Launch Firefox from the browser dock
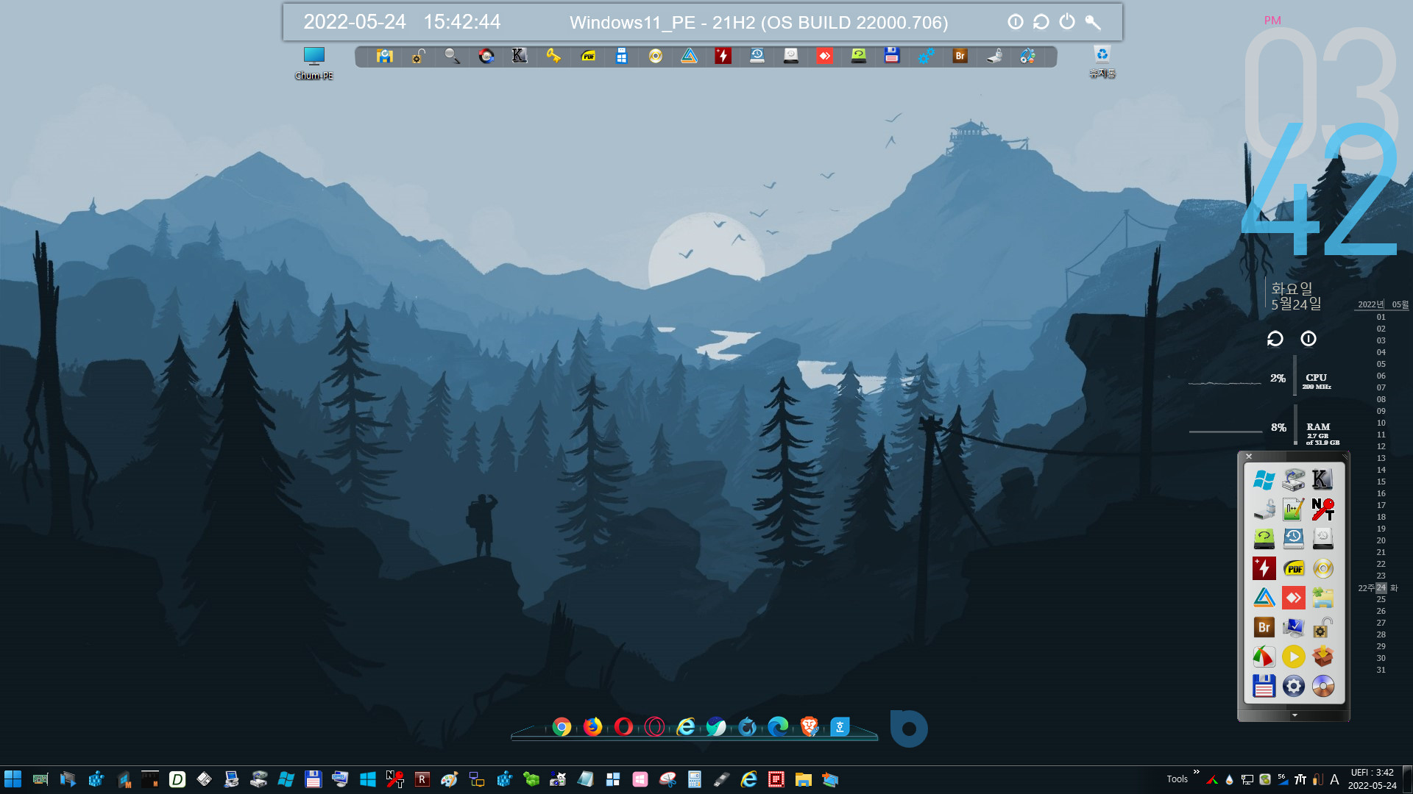This screenshot has height=794, width=1413. point(592,727)
